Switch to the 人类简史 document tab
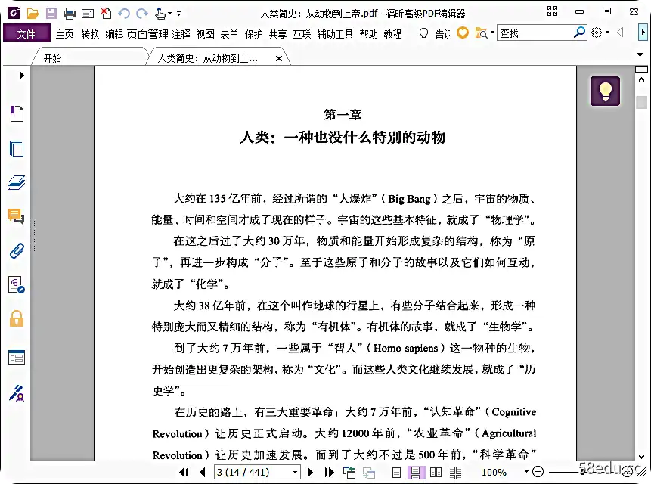Image resolution: width=651 pixels, height=484 pixels. coord(208,58)
